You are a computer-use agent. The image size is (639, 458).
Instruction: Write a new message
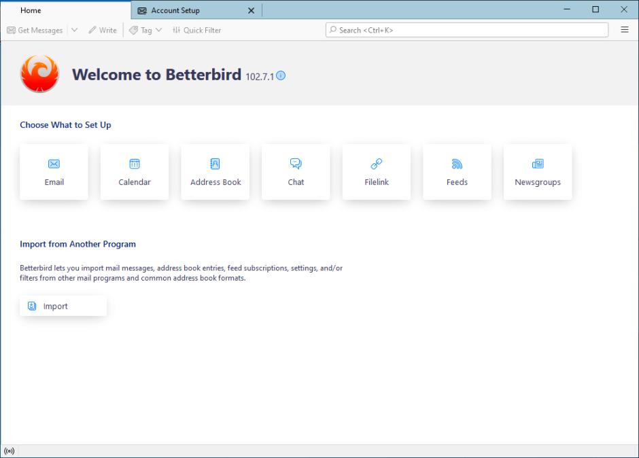click(103, 30)
